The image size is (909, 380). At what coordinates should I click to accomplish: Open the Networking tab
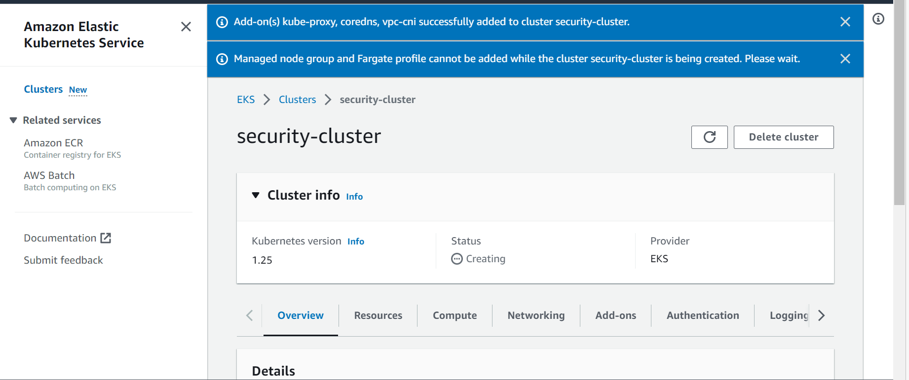click(x=536, y=315)
